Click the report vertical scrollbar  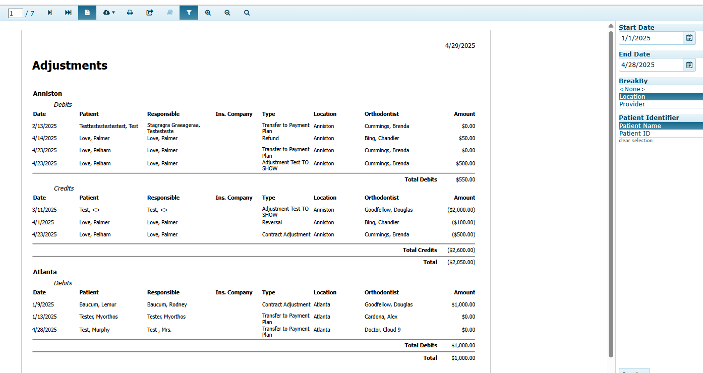(611, 194)
